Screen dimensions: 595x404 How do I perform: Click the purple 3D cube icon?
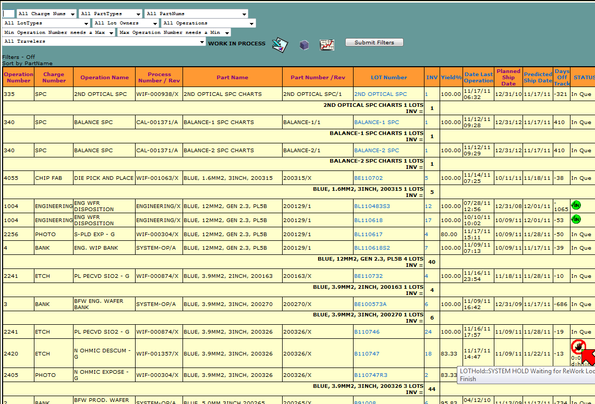point(304,45)
